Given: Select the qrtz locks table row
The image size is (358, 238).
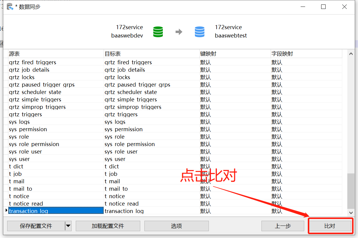Looking at the screenshot, I should [53, 77].
